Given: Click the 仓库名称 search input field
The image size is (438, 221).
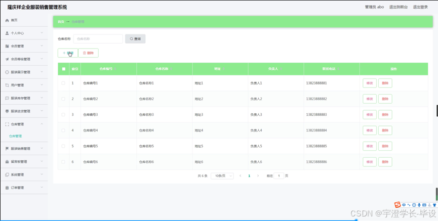Looking at the screenshot, I should (98, 39).
